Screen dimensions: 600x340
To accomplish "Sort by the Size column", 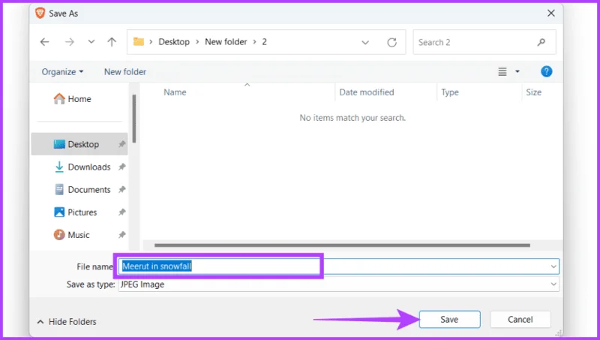I will tap(533, 92).
